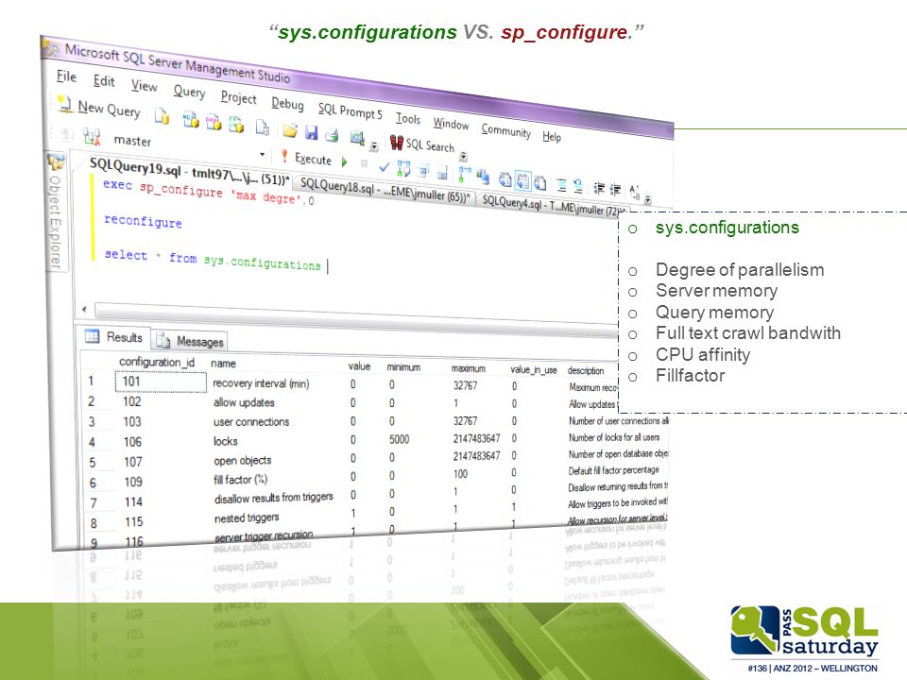Open the Window menu

[452, 123]
